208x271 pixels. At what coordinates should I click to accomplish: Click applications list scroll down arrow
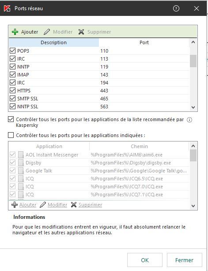point(193,206)
